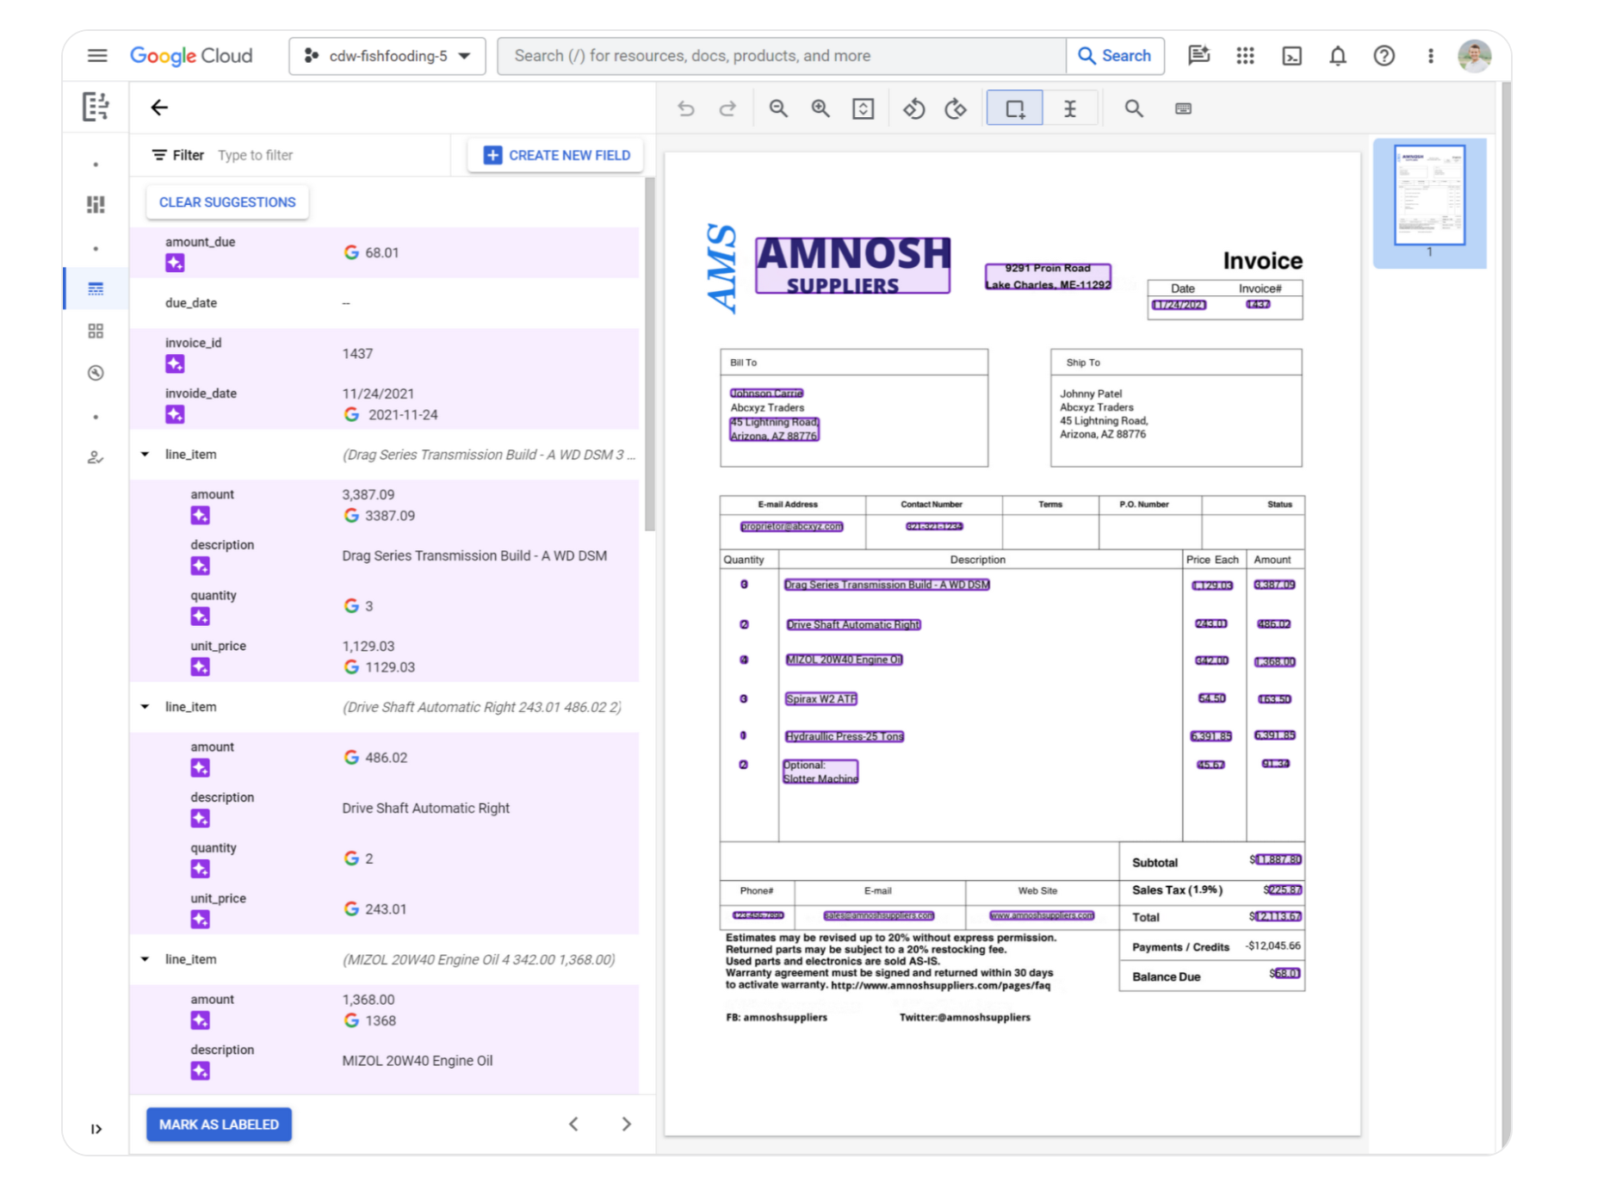The height and width of the screenshot is (1190, 1622).
Task: Confirm the invoide_date suggestion sparkle icon
Action: 175,415
